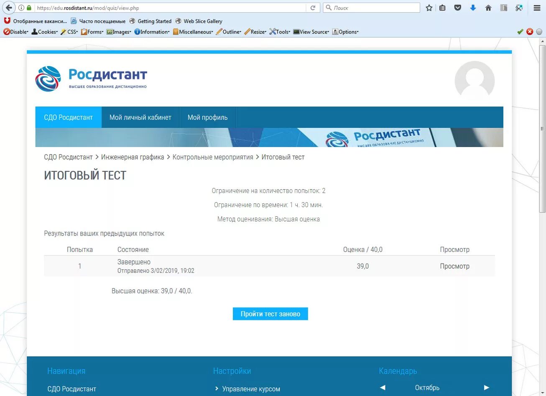Click the Октябрь month label in calendar
Image resolution: width=546 pixels, height=396 pixels.
pyautogui.click(x=427, y=388)
